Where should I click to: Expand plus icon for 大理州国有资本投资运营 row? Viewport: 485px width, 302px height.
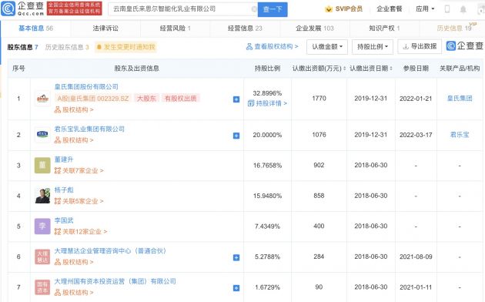pyautogui.click(x=236, y=288)
